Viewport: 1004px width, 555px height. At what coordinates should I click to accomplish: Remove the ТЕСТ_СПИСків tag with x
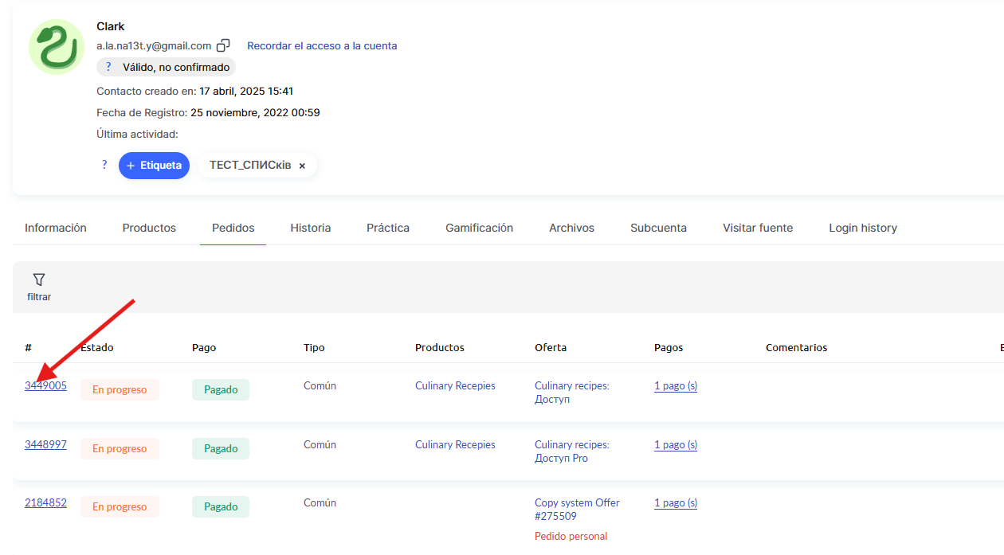click(x=302, y=166)
